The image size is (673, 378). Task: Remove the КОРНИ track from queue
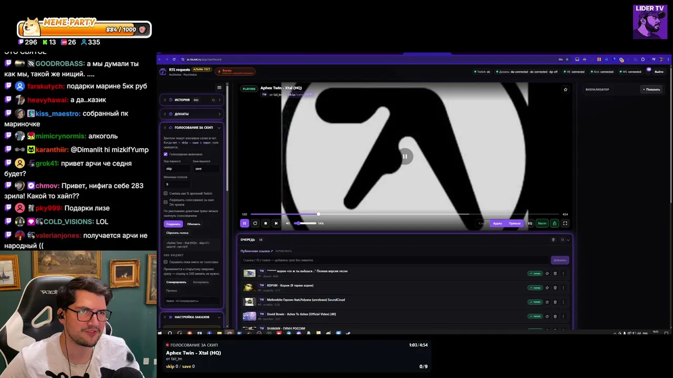tap(555, 288)
